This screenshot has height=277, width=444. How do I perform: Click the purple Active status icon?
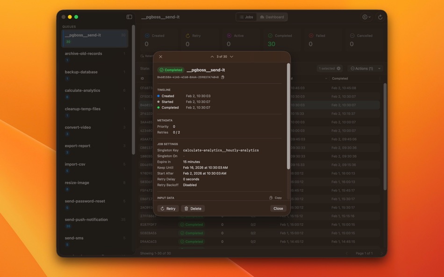[x=229, y=35]
